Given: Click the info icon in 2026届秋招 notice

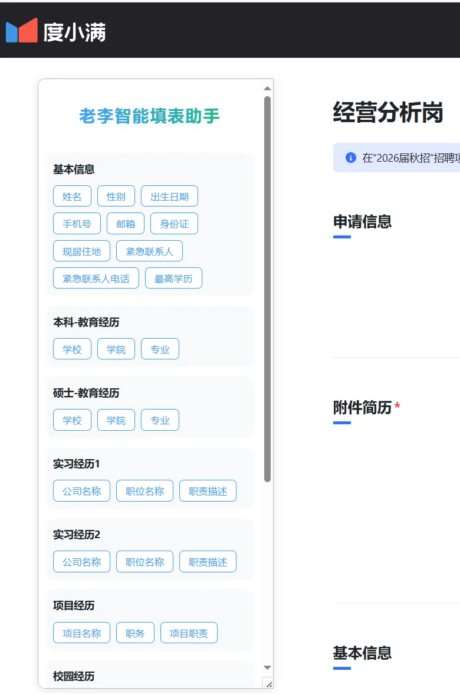Looking at the screenshot, I should point(351,158).
